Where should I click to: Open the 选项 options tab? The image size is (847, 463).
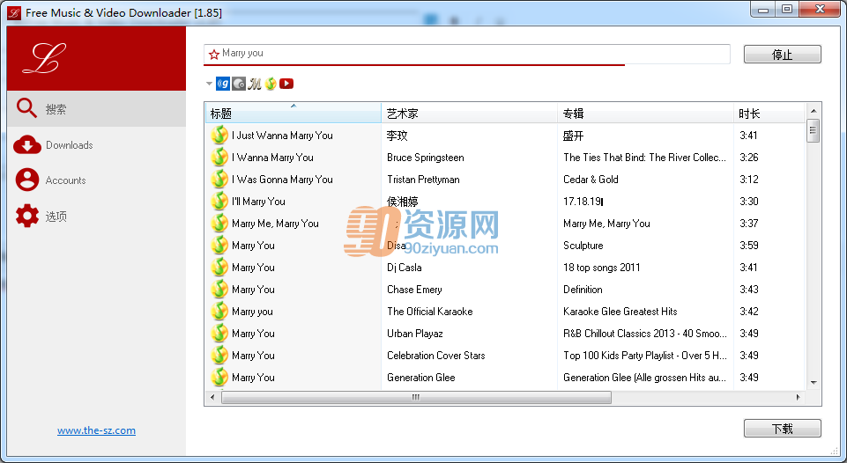coord(97,217)
